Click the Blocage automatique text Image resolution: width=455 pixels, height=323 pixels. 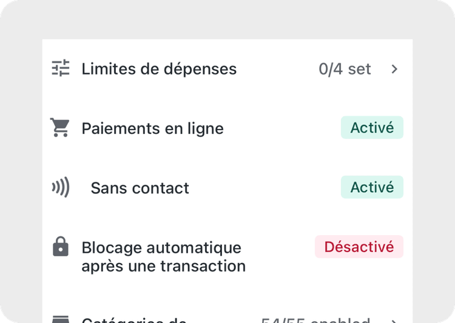[x=161, y=248]
